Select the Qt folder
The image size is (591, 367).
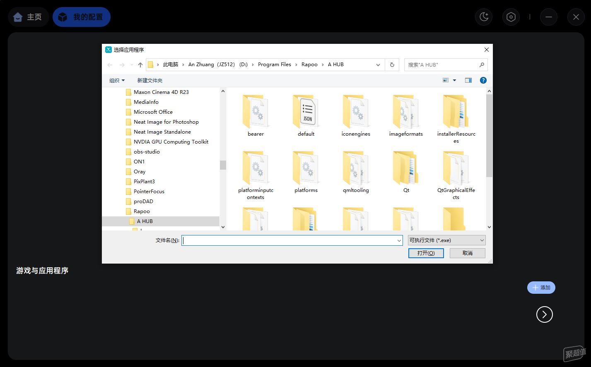(406, 172)
